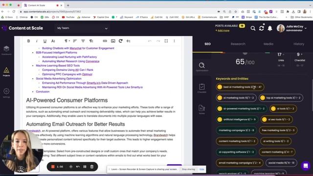Click Stop sharing in Loom banner

188,169
